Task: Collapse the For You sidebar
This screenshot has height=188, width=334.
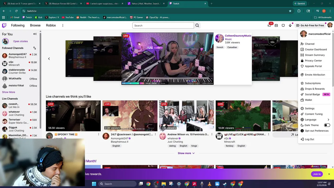Action: tap(35, 34)
